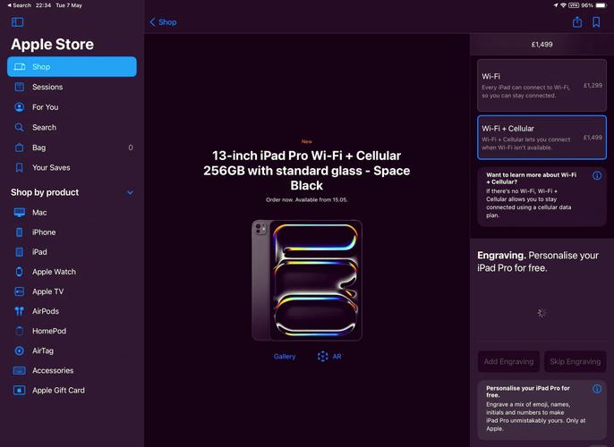Tap the iPad Pro product image

pos(307,280)
